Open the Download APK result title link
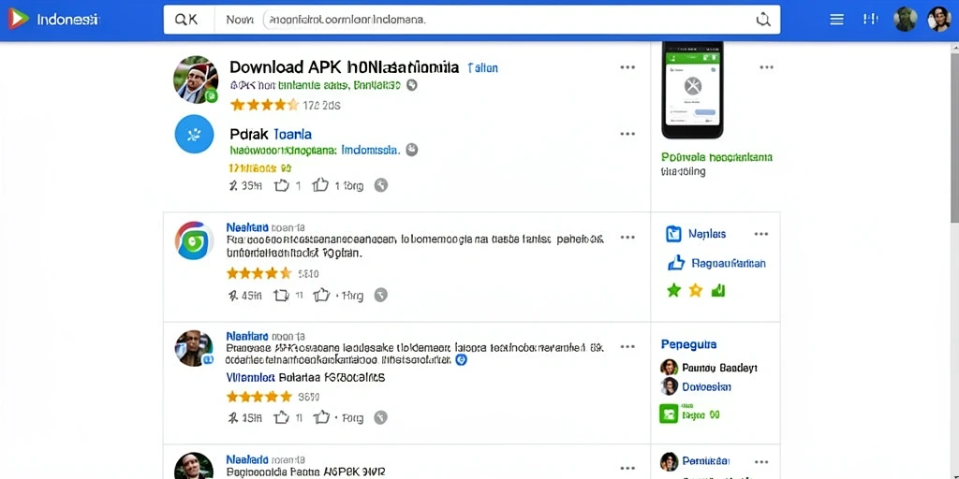This screenshot has width=959, height=479. [x=345, y=66]
